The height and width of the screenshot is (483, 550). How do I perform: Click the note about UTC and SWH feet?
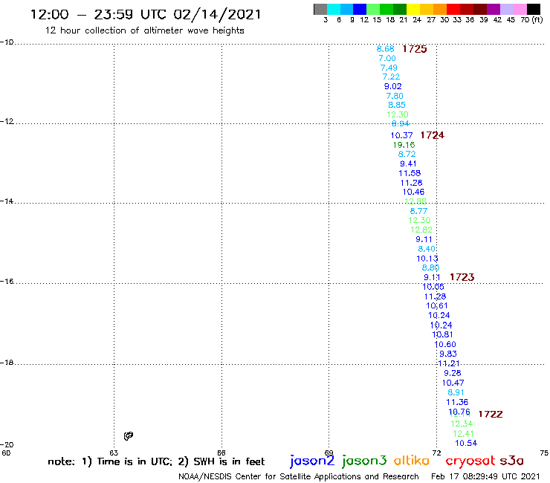click(x=156, y=461)
